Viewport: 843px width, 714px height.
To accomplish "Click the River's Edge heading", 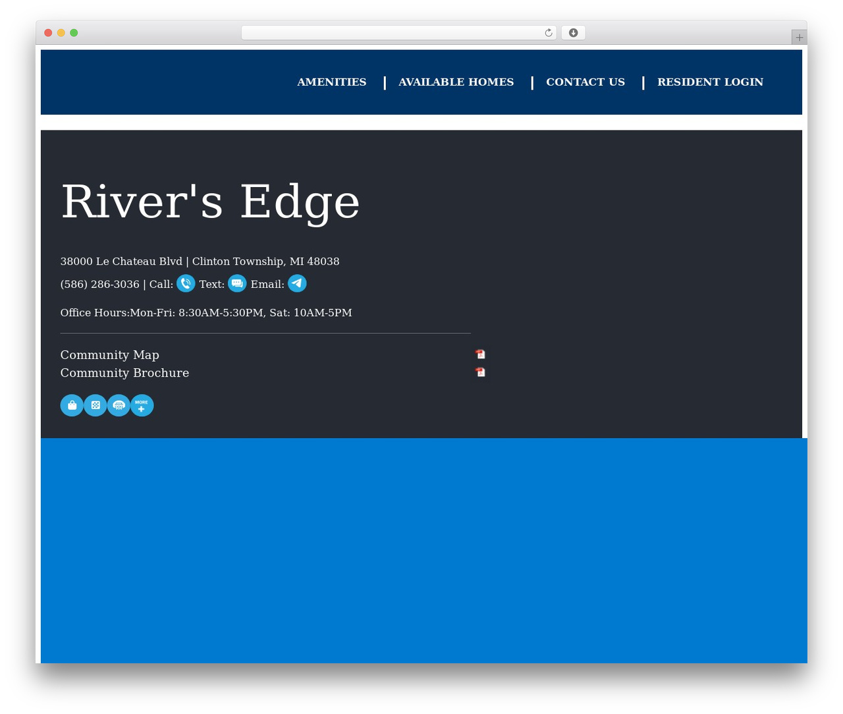I will tap(211, 202).
